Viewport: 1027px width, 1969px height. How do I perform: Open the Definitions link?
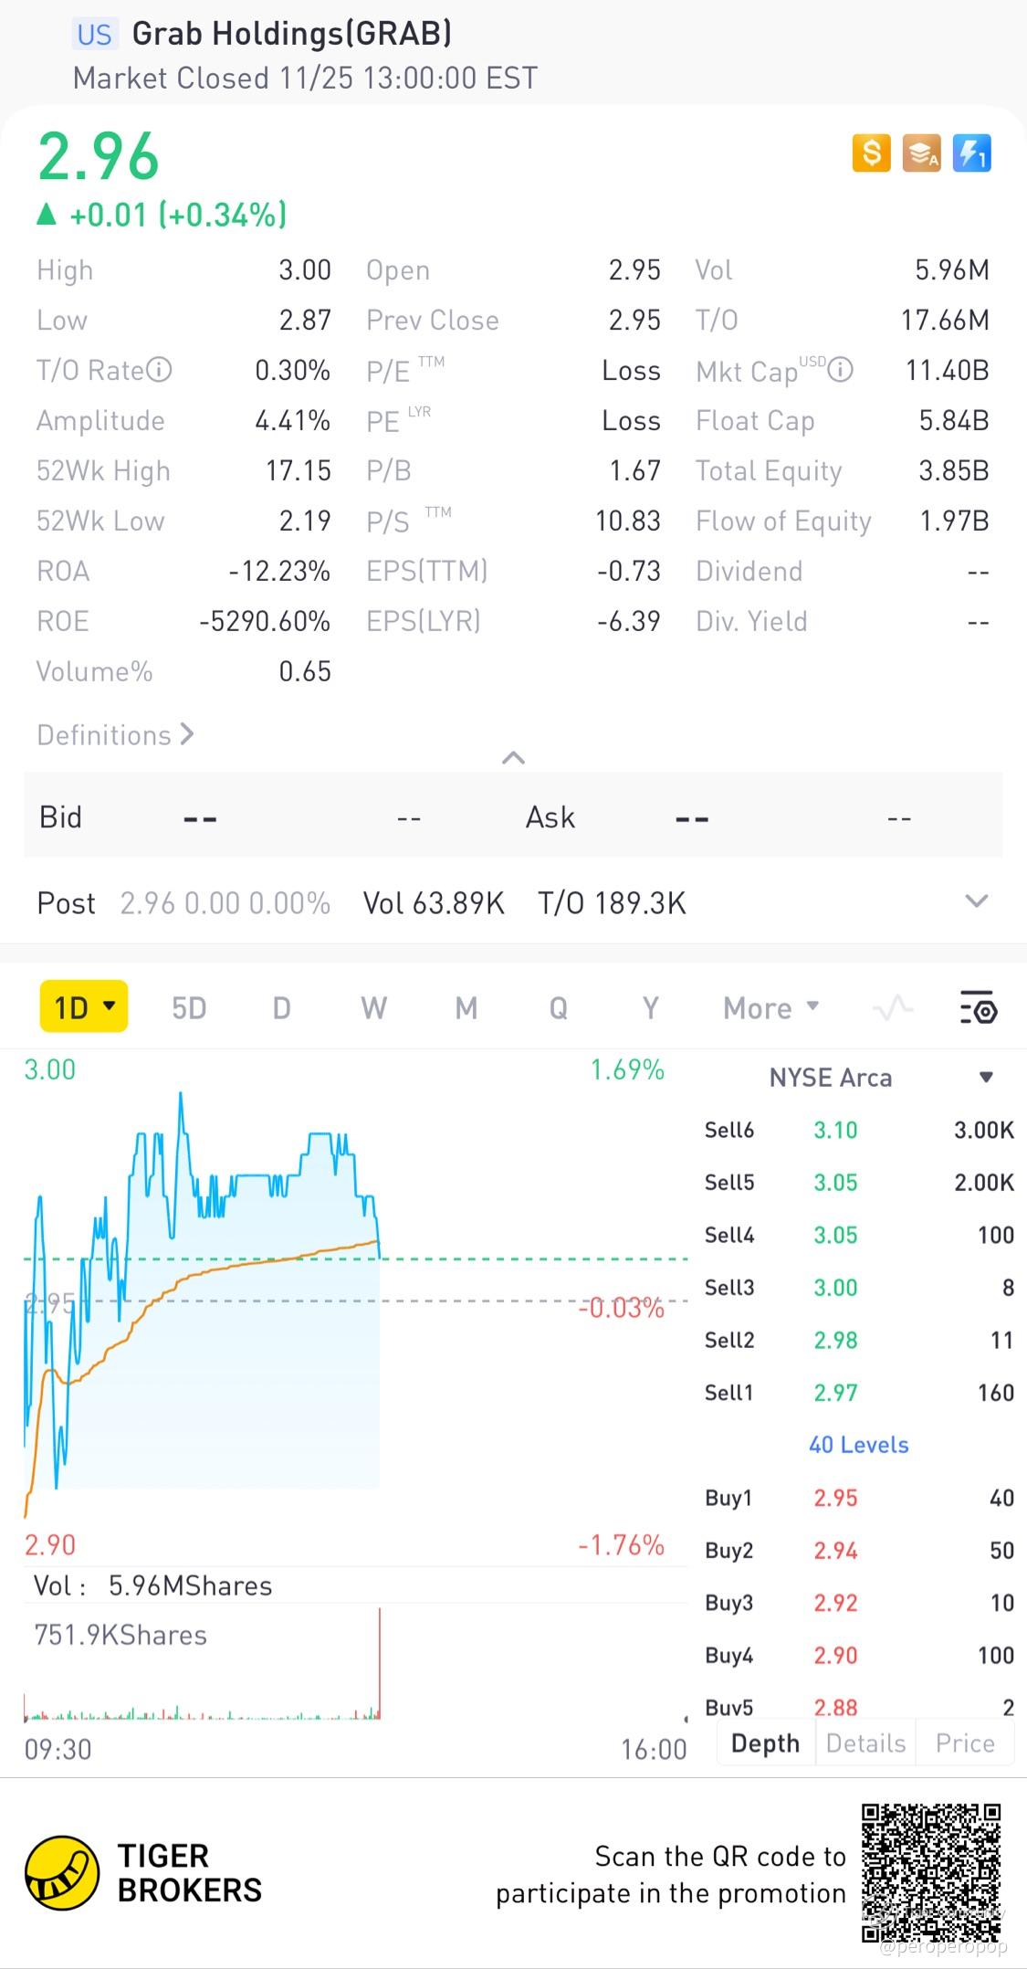pyautogui.click(x=115, y=735)
